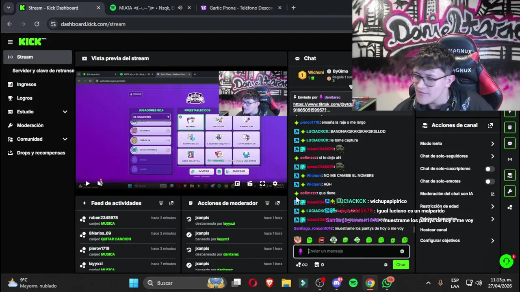Click the Enviar un mensaje chat input
This screenshot has height=292, width=520.
pos(351,251)
